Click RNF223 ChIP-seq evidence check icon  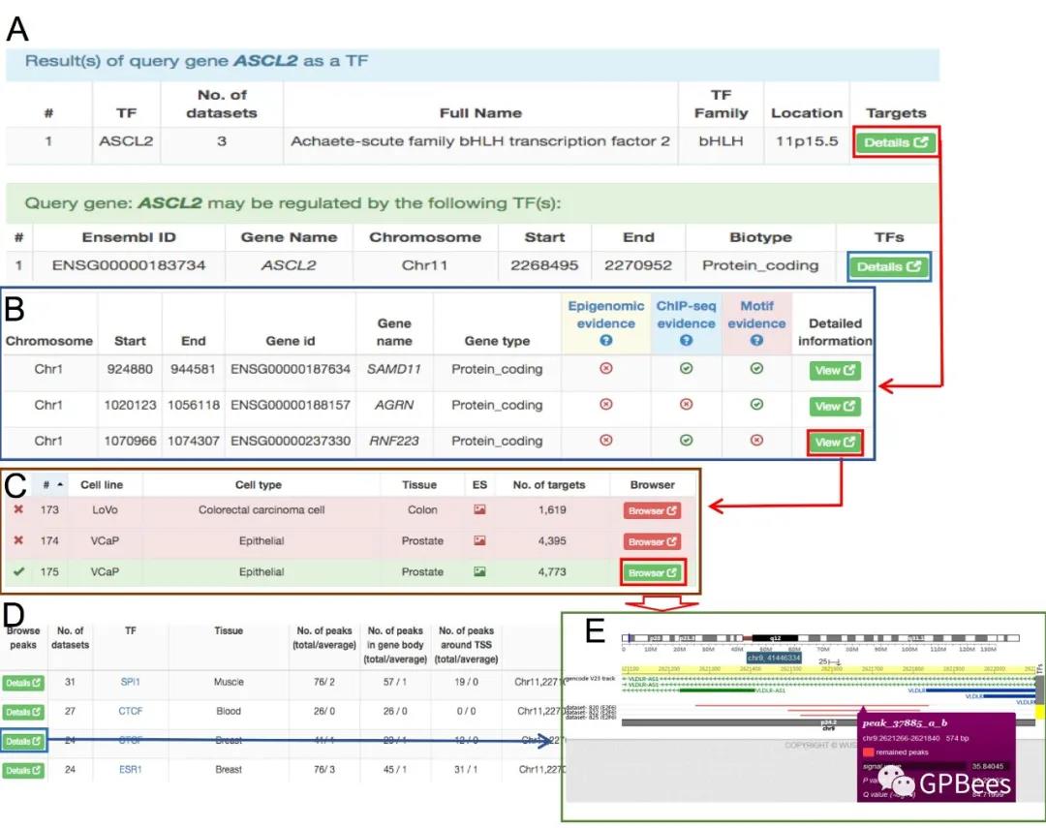click(686, 441)
